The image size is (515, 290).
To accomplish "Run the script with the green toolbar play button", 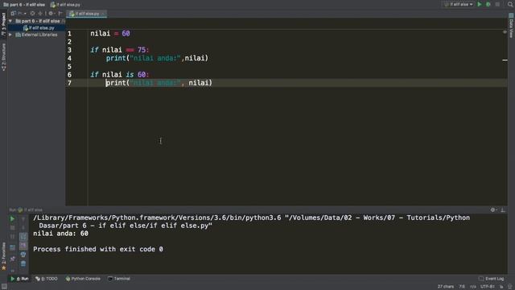I will tap(480, 4).
